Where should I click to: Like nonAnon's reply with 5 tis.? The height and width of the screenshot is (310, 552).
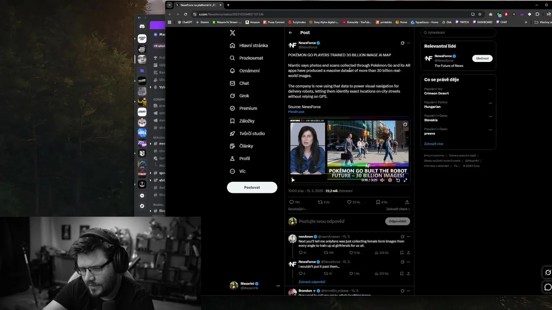click(354, 253)
